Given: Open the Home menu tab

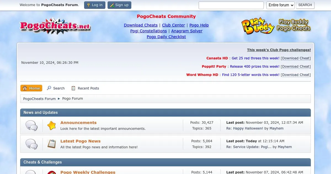Looking at the screenshot, I should pos(31,88).
